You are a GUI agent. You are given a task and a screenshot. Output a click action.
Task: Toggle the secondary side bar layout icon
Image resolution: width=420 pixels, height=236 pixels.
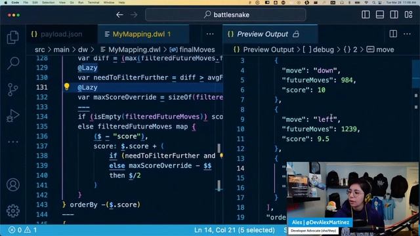394,14
